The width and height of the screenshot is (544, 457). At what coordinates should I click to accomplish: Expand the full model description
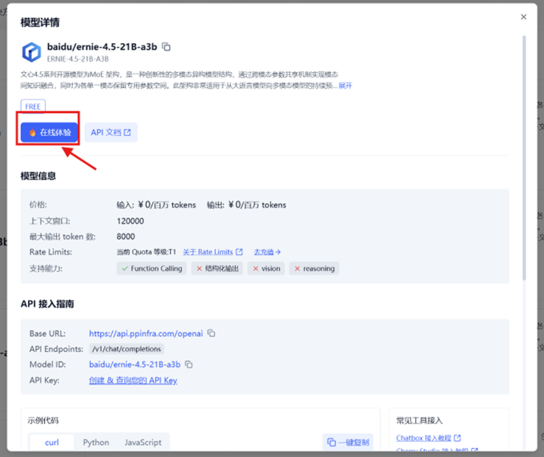[345, 85]
